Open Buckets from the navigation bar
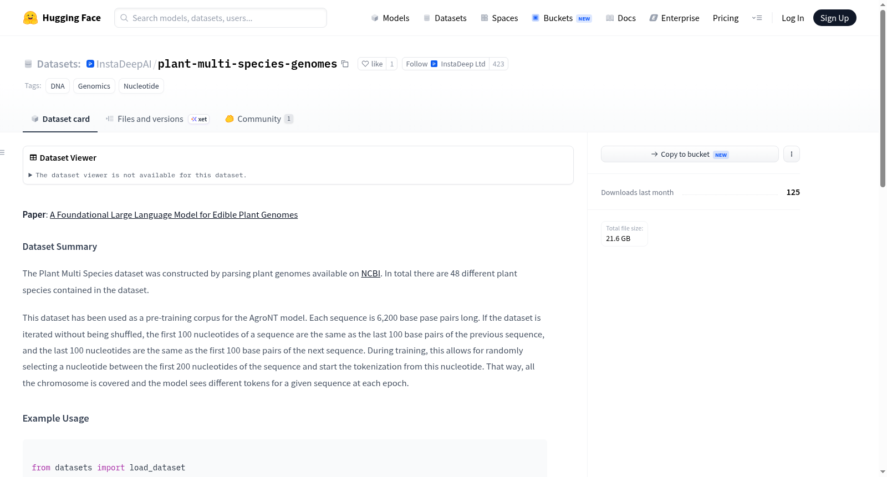 tap(562, 18)
